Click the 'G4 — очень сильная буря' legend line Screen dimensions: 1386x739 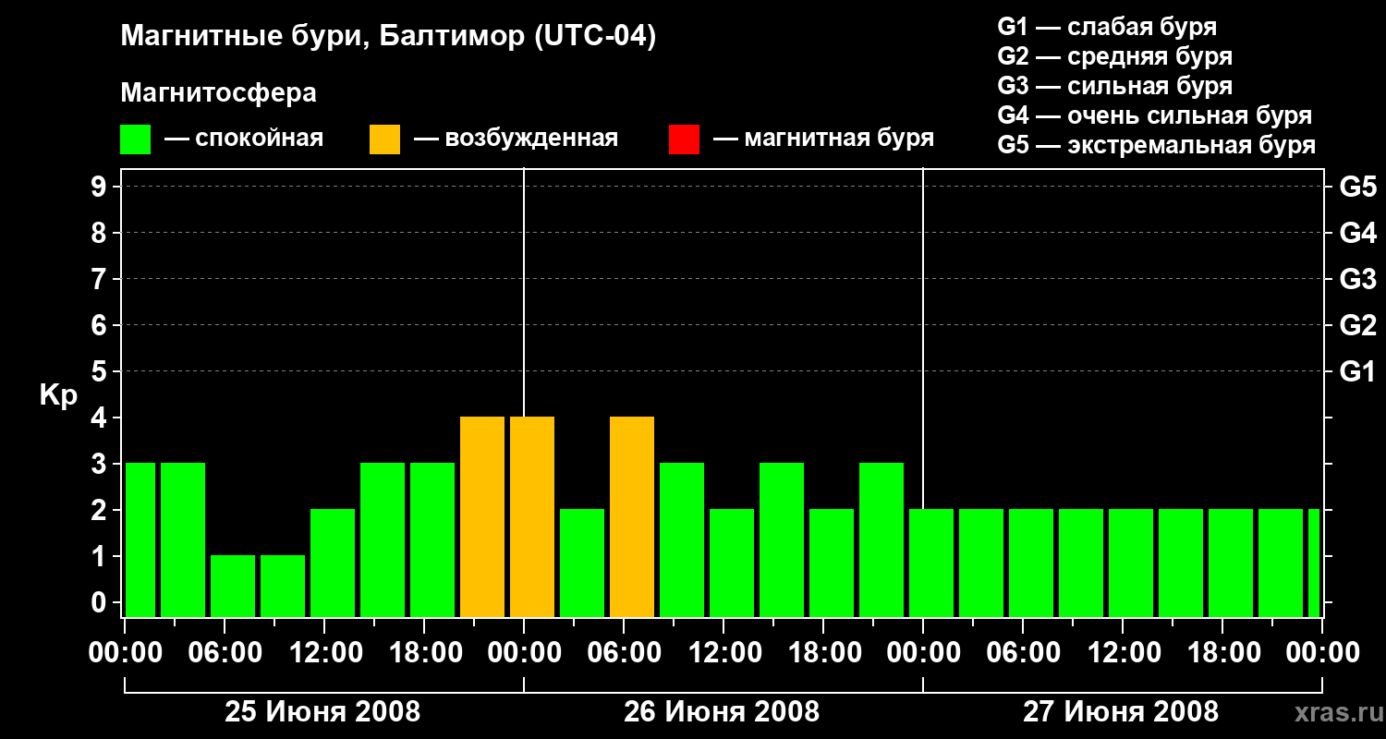point(1154,115)
